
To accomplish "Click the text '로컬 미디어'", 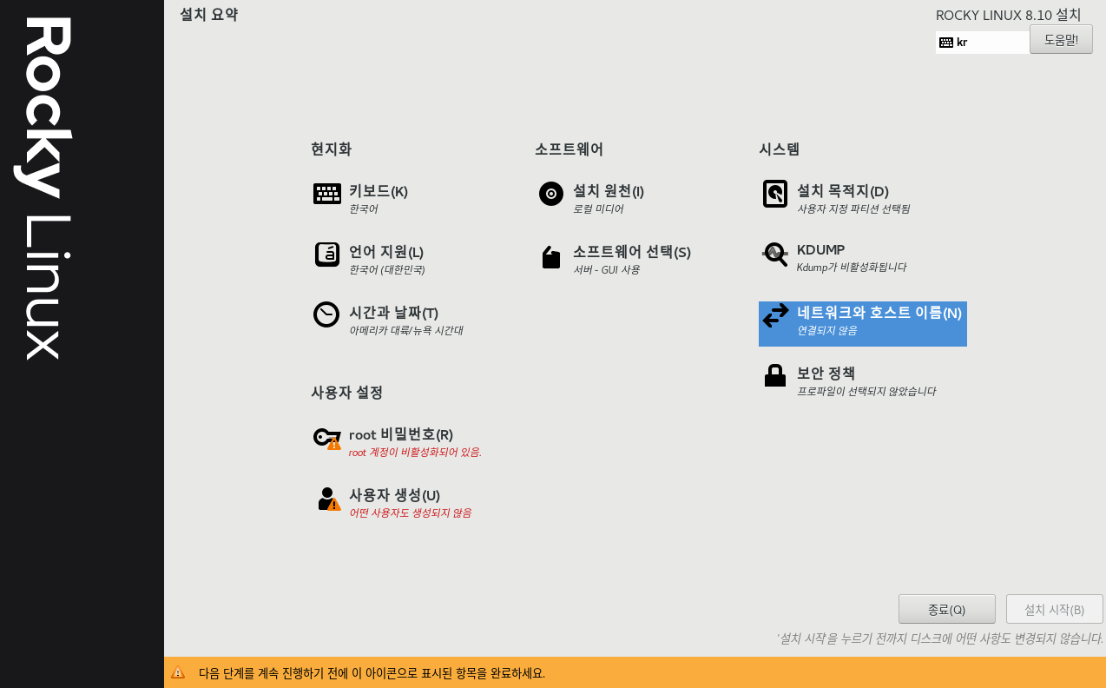I will 598,208.
